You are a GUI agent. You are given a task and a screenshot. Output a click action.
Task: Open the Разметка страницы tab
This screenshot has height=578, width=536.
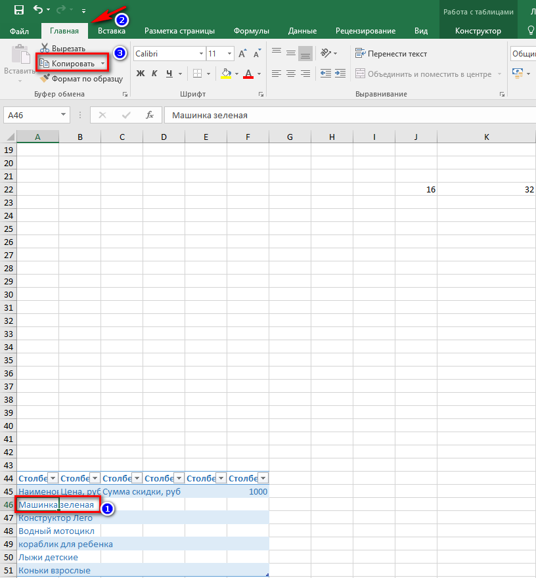(x=179, y=31)
